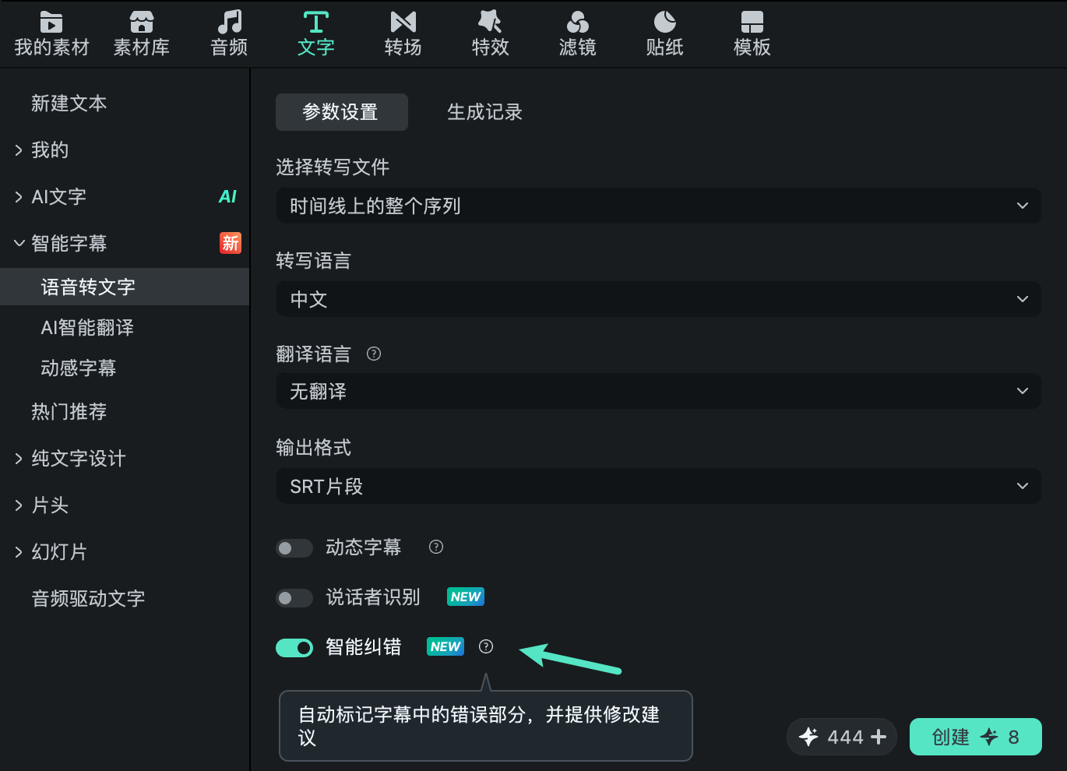Image resolution: width=1067 pixels, height=771 pixels.
Task: Open the 转写语言 dropdown showing 中文
Action: click(x=659, y=299)
